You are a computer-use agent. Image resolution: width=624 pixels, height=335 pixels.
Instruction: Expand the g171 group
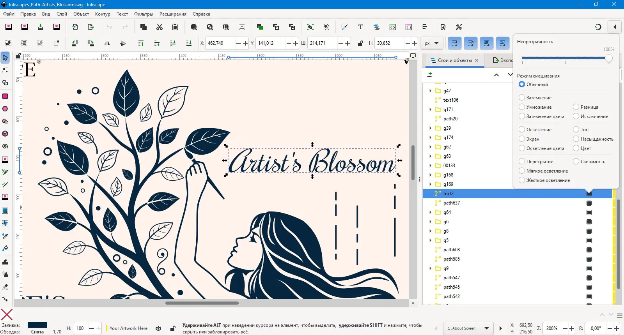tap(431, 109)
